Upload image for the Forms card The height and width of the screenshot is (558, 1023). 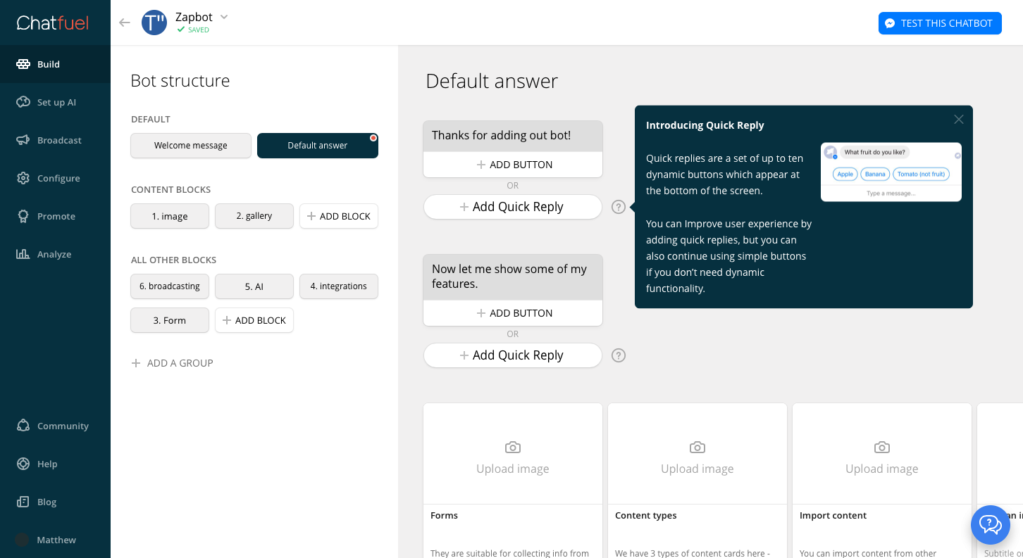pyautogui.click(x=513, y=454)
